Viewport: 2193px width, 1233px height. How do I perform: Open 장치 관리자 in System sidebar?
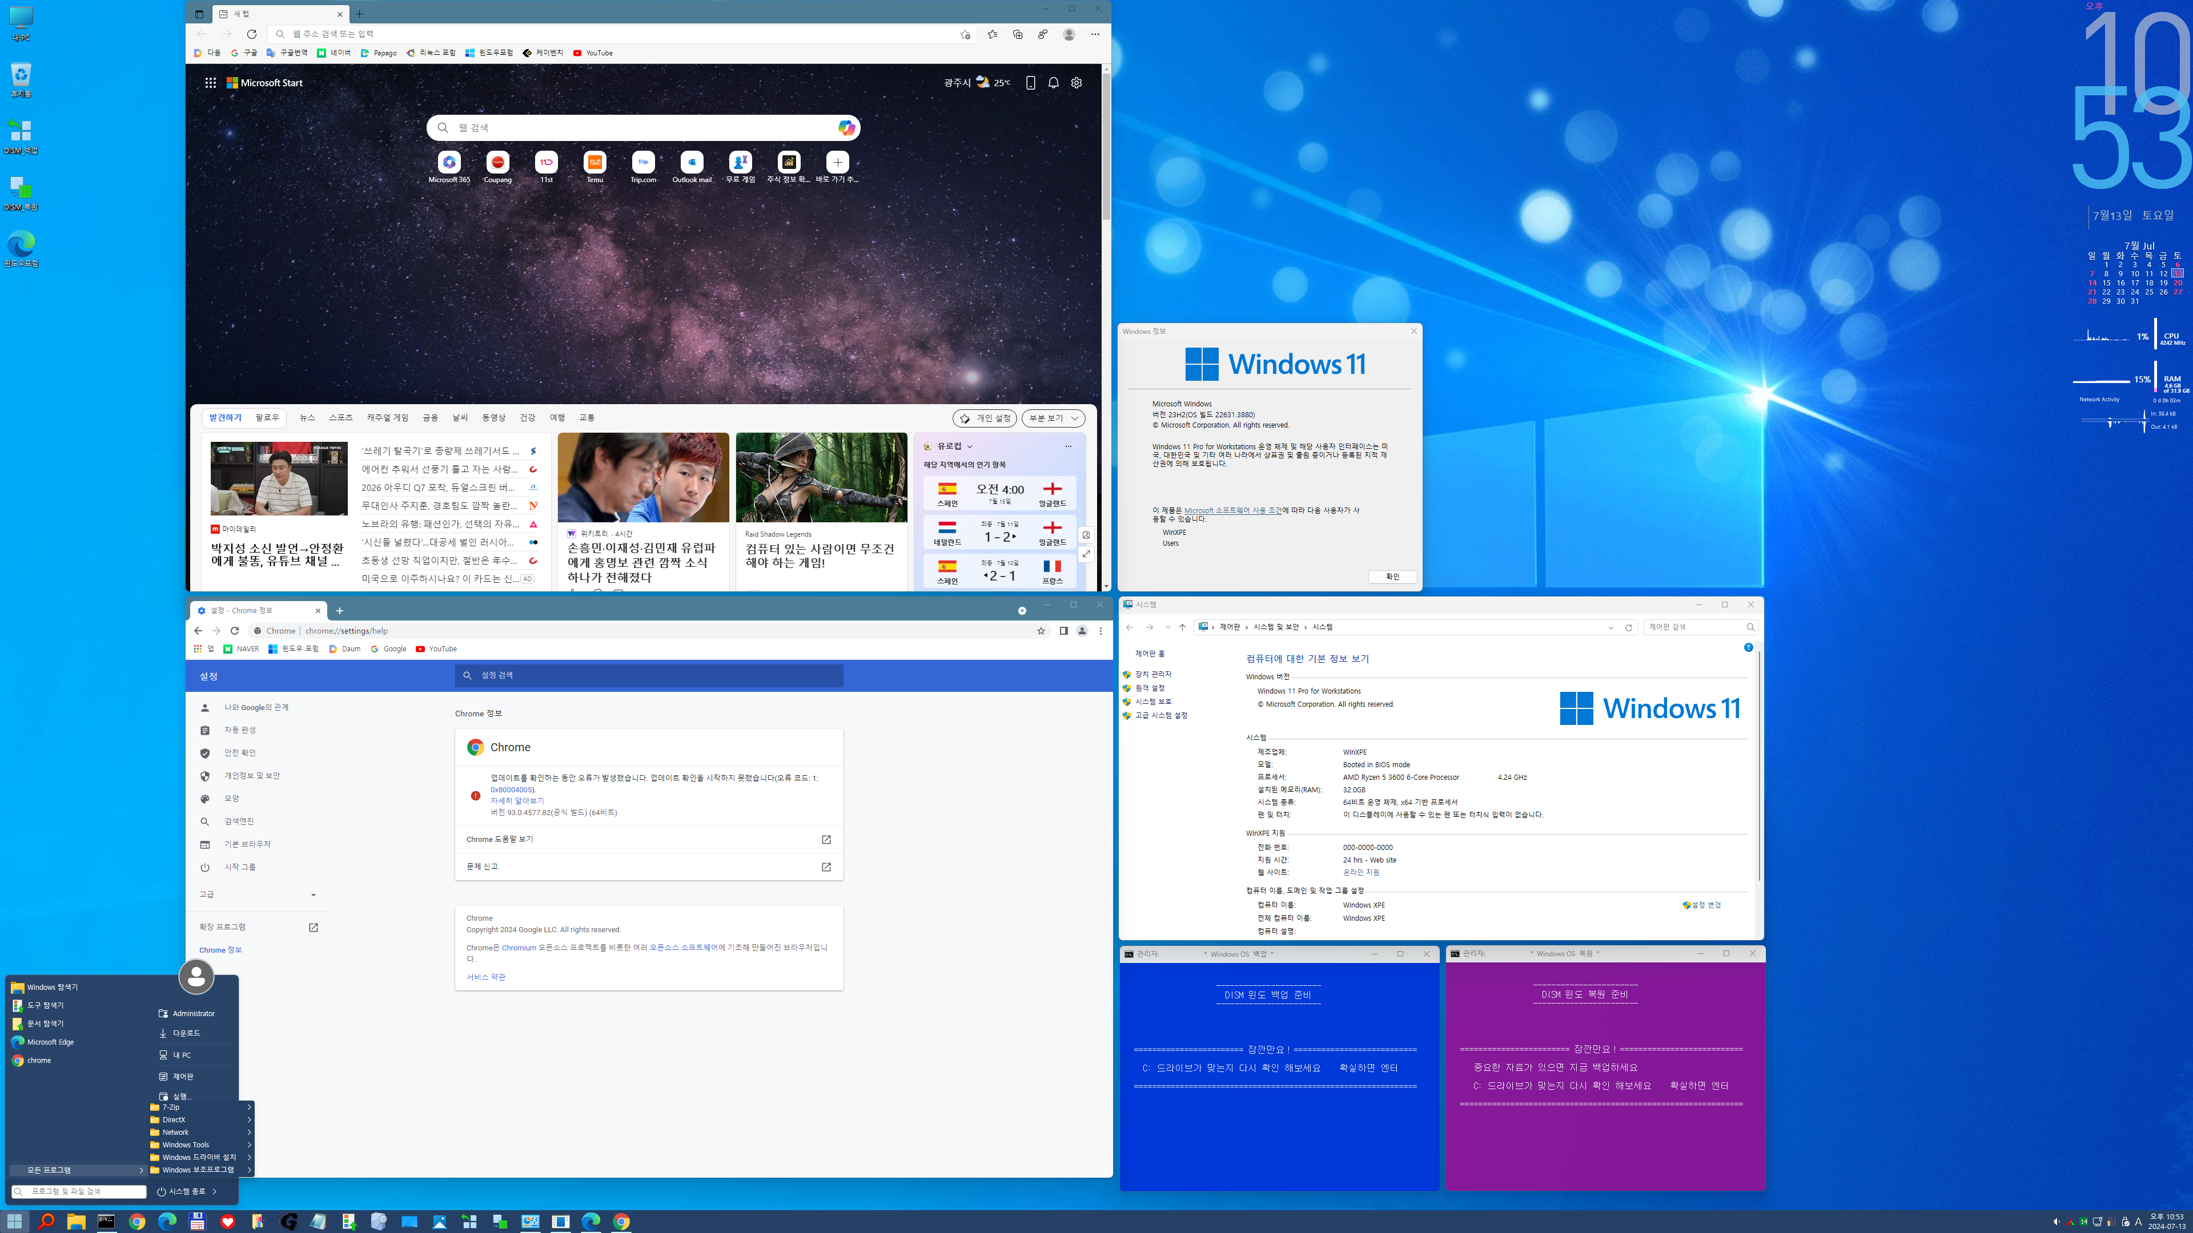[1152, 674]
